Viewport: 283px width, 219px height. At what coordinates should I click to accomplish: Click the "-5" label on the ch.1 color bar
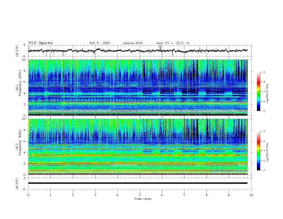(x=264, y=92)
